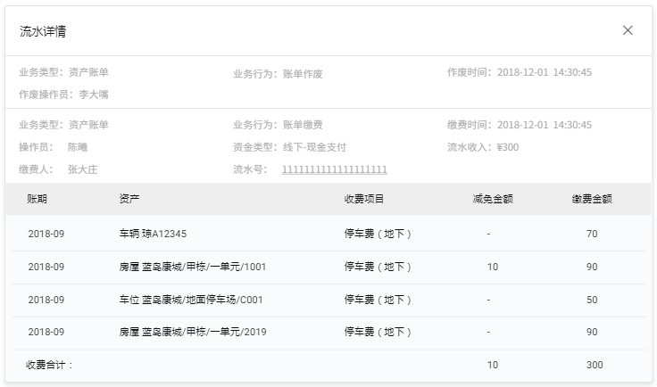657x387 pixels.
Task: Click the 缴费金额 value 50
Action: point(592,300)
